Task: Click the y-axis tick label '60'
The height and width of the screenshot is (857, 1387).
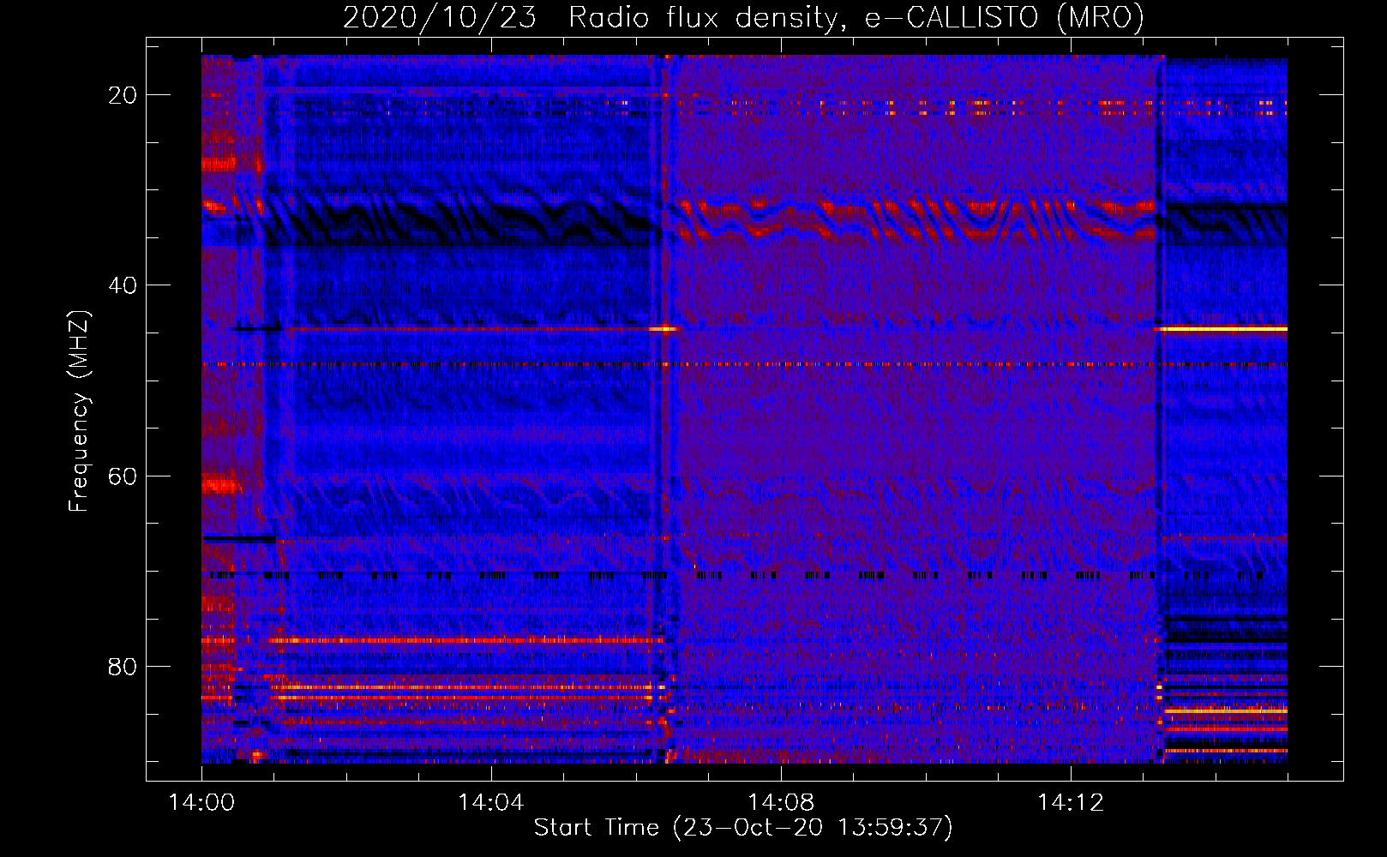Action: point(123,476)
